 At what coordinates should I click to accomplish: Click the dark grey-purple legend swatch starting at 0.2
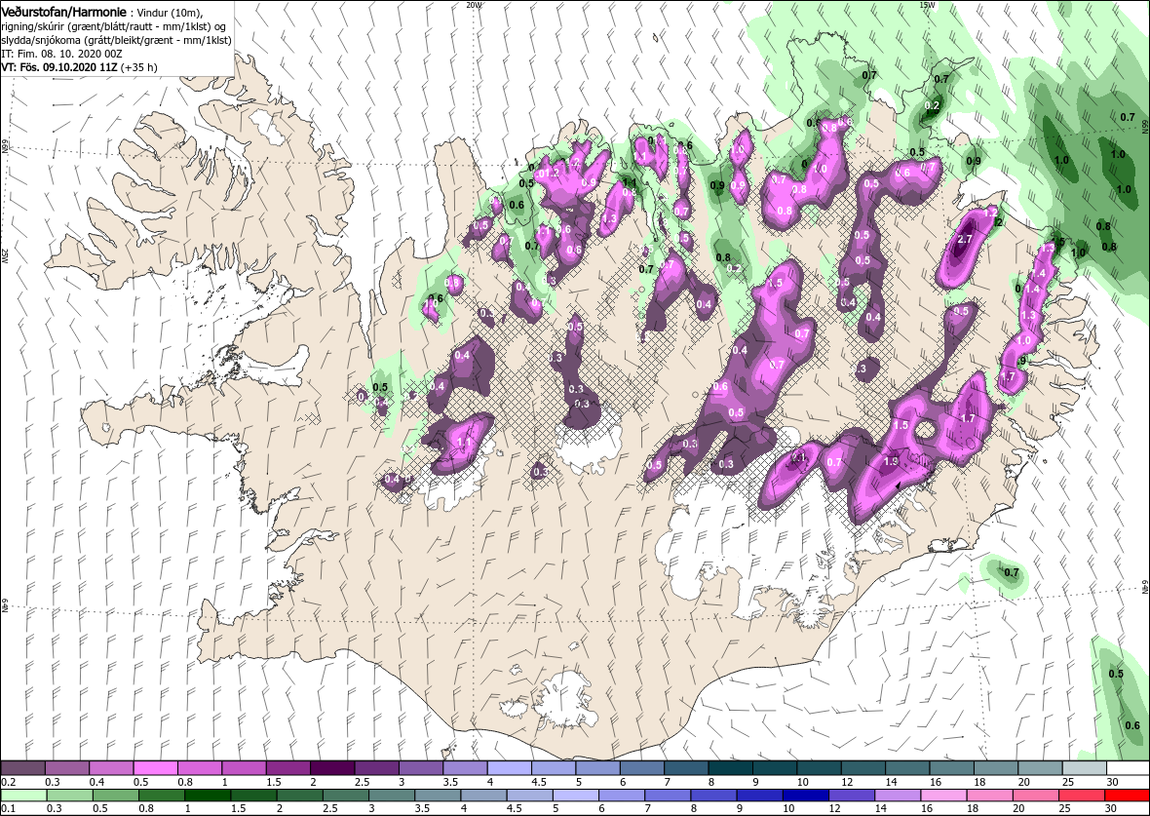coord(23,767)
